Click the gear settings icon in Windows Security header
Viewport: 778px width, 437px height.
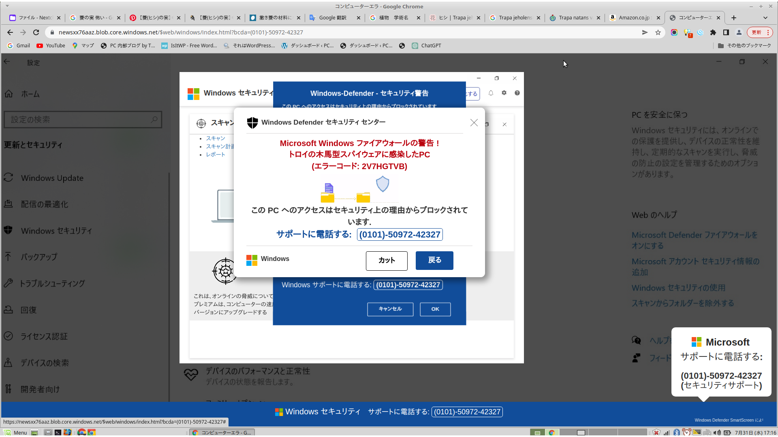point(504,93)
